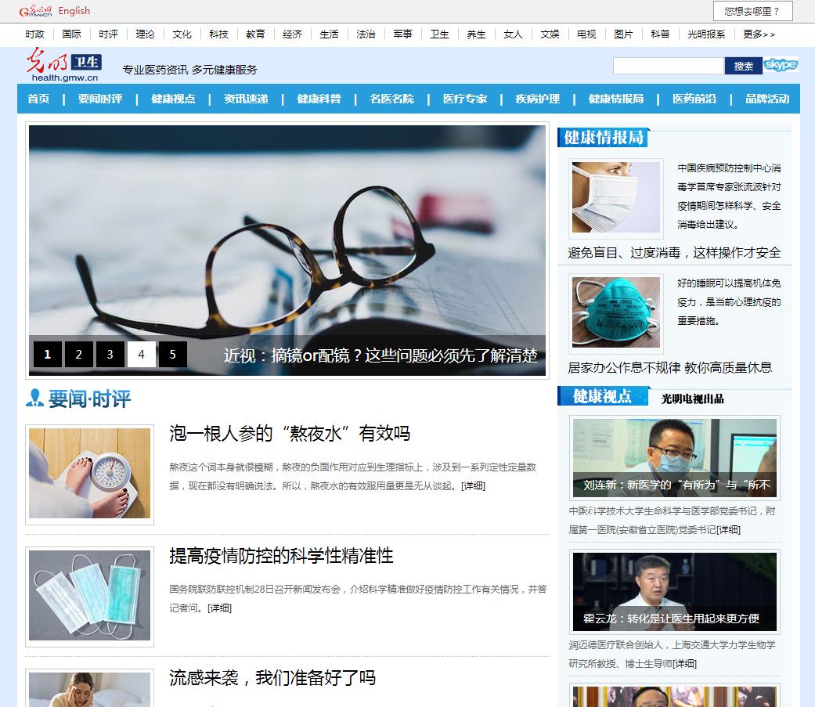815x707 pixels.
Task: Open the 健康视点 blue menu item
Action: [173, 99]
